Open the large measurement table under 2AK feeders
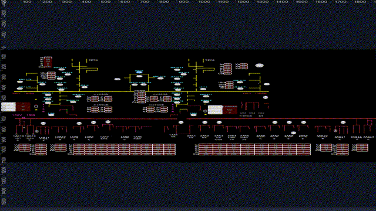The width and height of the screenshot is (376, 211). pyautogui.click(x=254, y=149)
